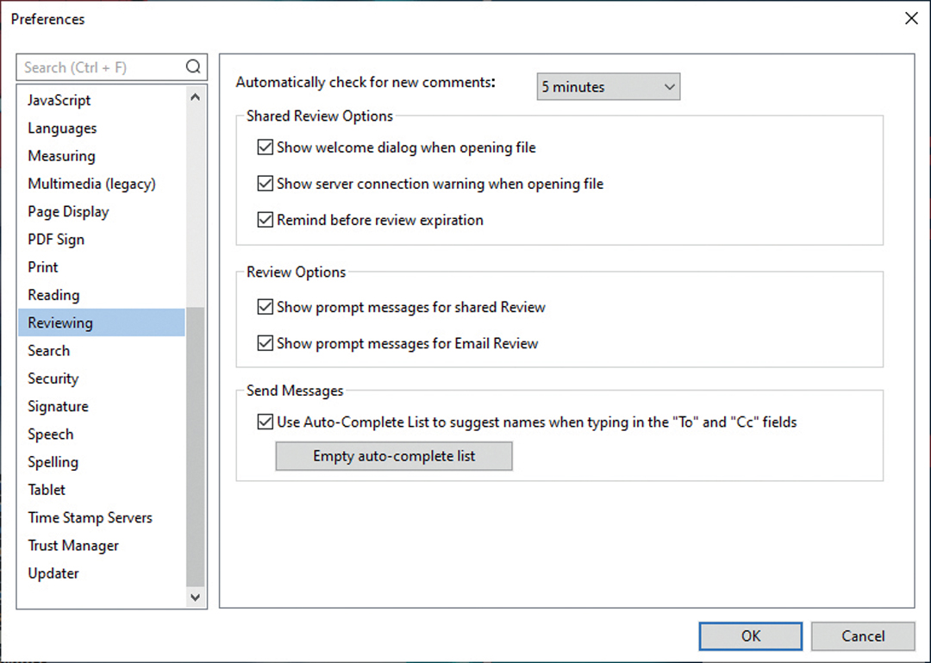Click the scroll down arrow in category list
This screenshot has width=931, height=663.
pyautogui.click(x=196, y=597)
